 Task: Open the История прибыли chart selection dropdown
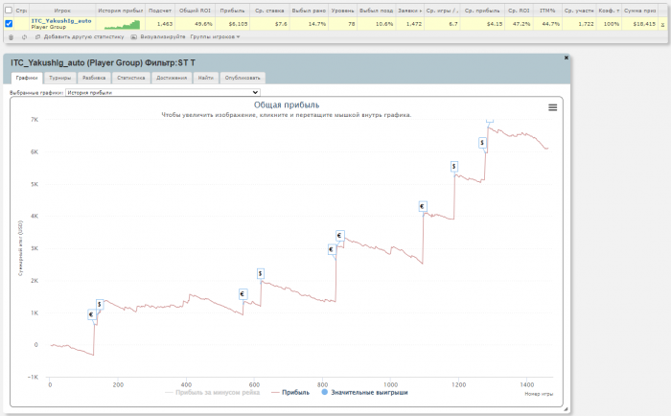(163, 92)
